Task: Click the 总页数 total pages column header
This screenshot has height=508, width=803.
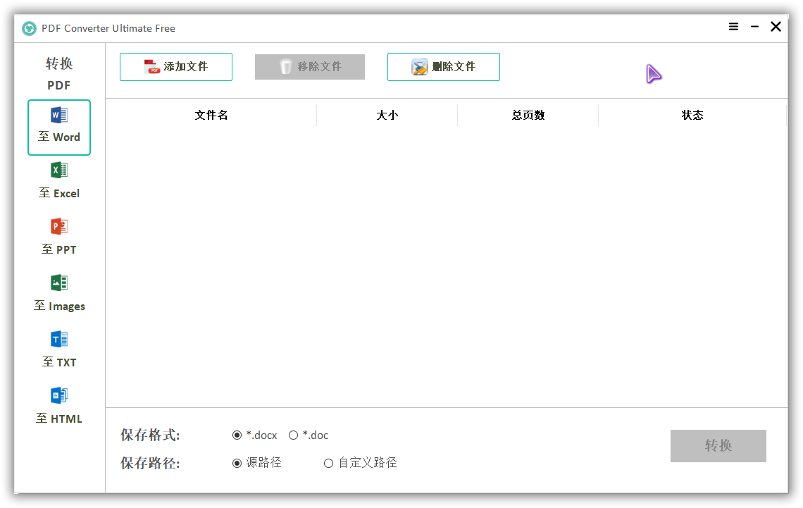Action: click(528, 116)
